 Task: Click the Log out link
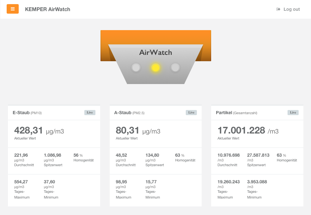click(x=288, y=9)
